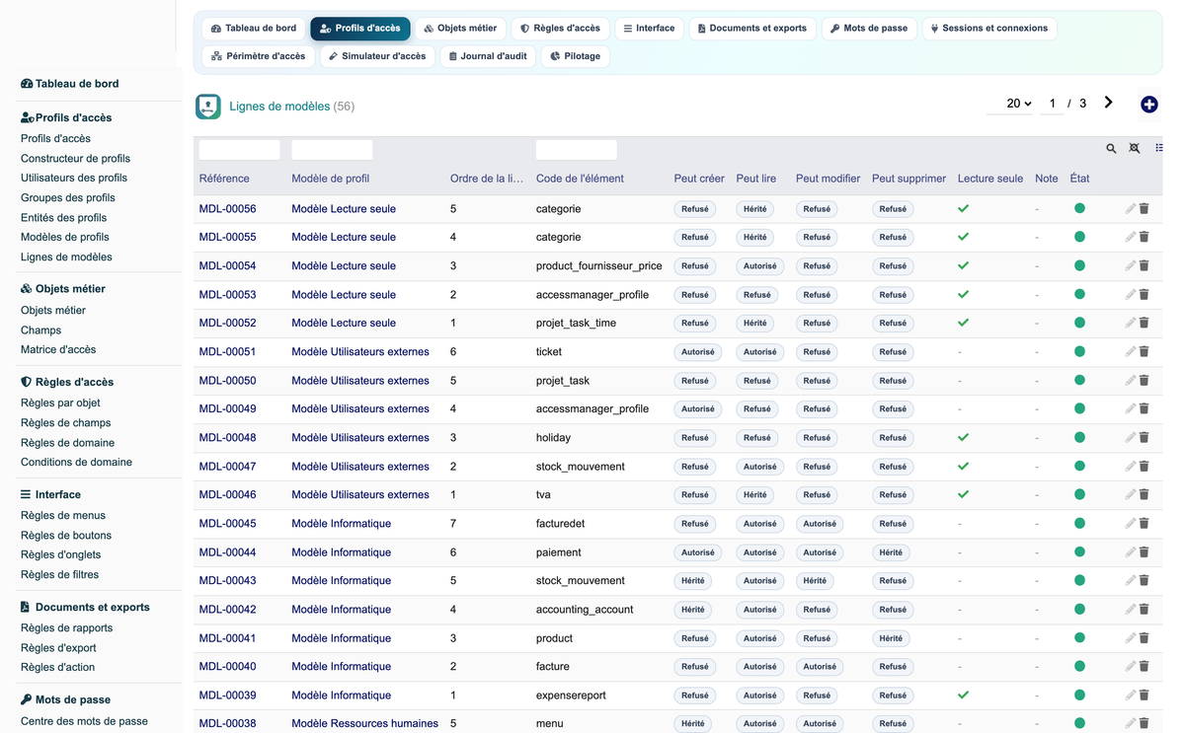The width and height of the screenshot is (1185, 733).
Task: Click Hérité badge in Peut lire for MDL-00056
Action: [x=755, y=209]
